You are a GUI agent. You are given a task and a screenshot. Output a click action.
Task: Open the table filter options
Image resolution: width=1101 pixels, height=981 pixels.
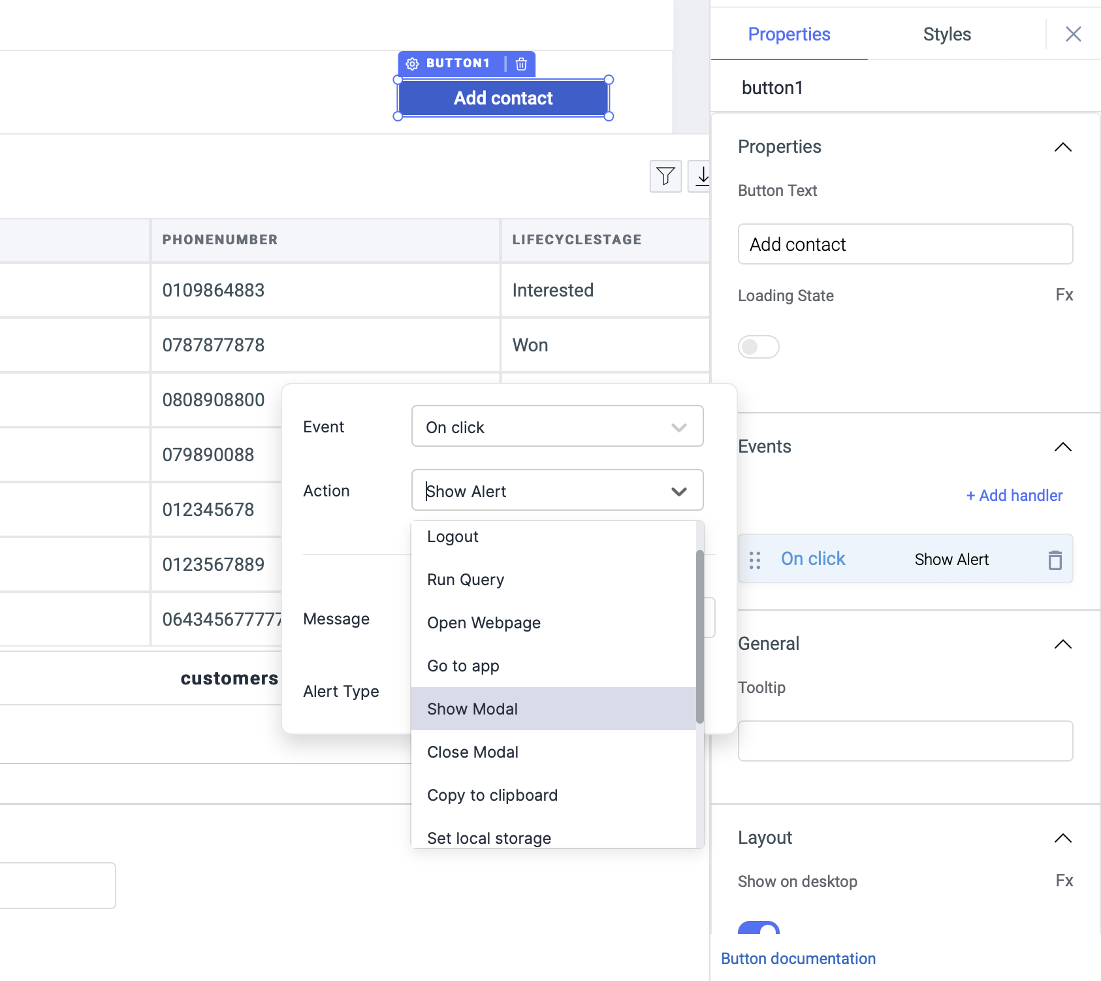[x=665, y=176]
